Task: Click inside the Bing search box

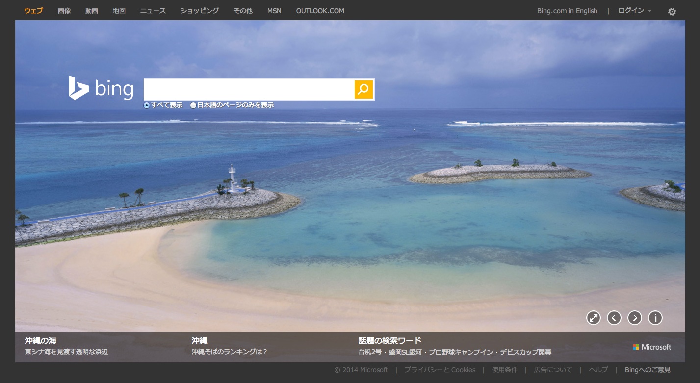Action: click(249, 89)
